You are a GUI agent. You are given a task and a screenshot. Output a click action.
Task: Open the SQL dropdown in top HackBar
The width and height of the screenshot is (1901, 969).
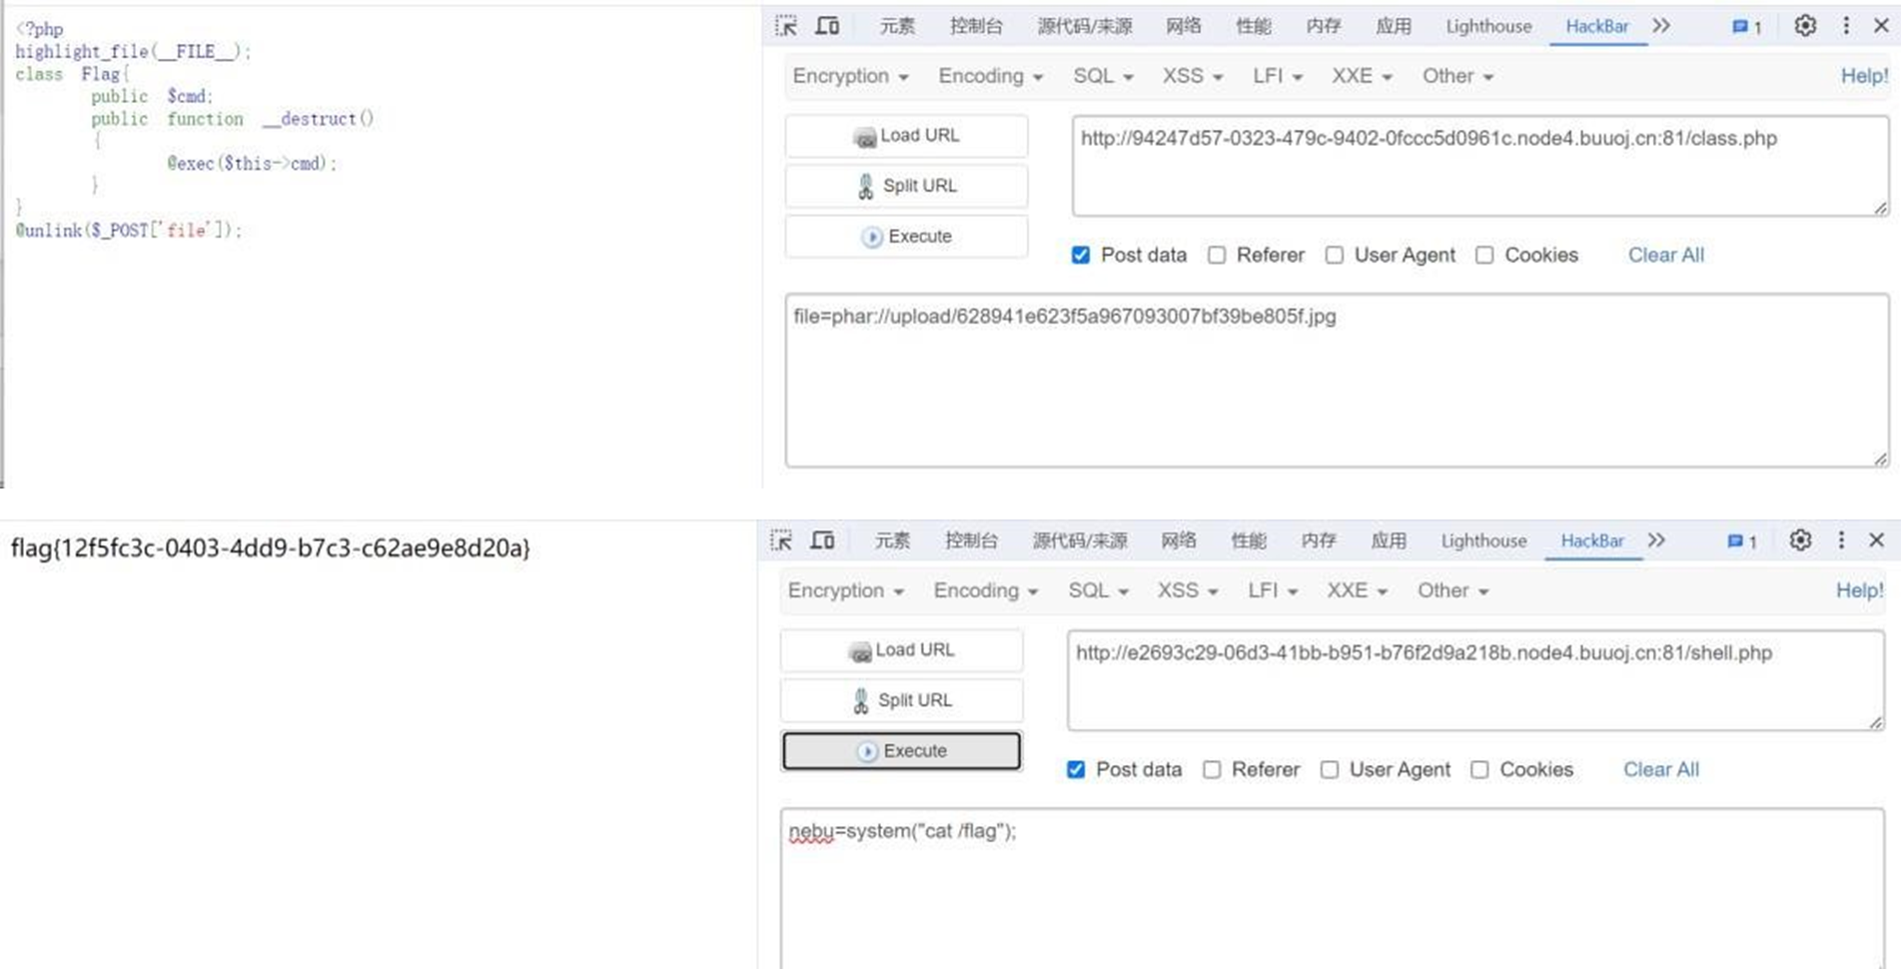pyautogui.click(x=1102, y=77)
